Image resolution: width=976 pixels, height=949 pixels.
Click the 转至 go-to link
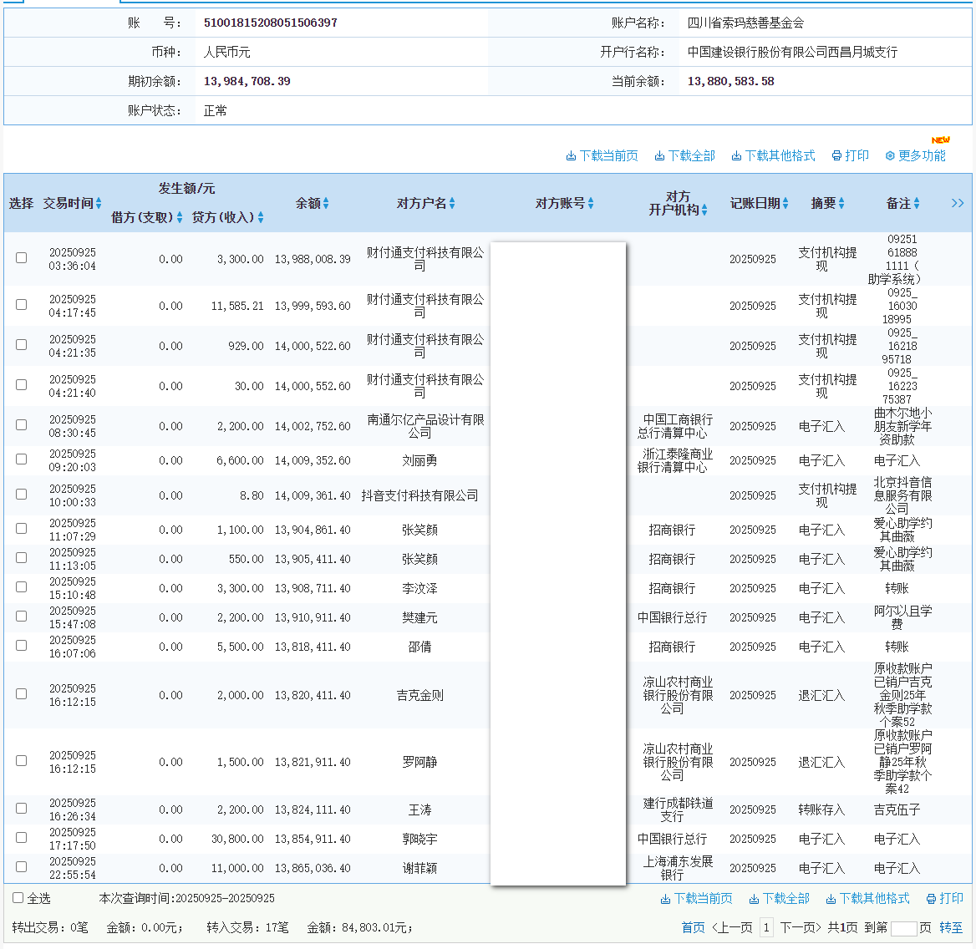click(x=951, y=927)
